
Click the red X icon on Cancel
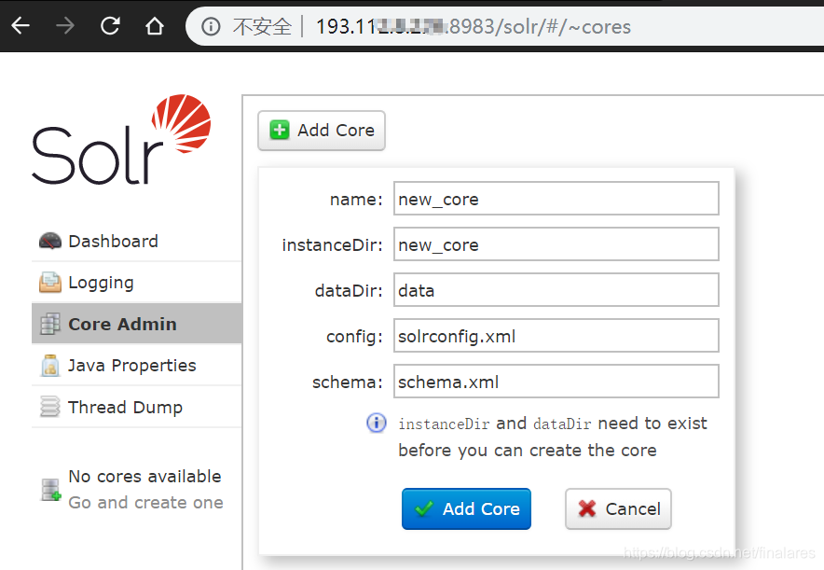tap(587, 508)
